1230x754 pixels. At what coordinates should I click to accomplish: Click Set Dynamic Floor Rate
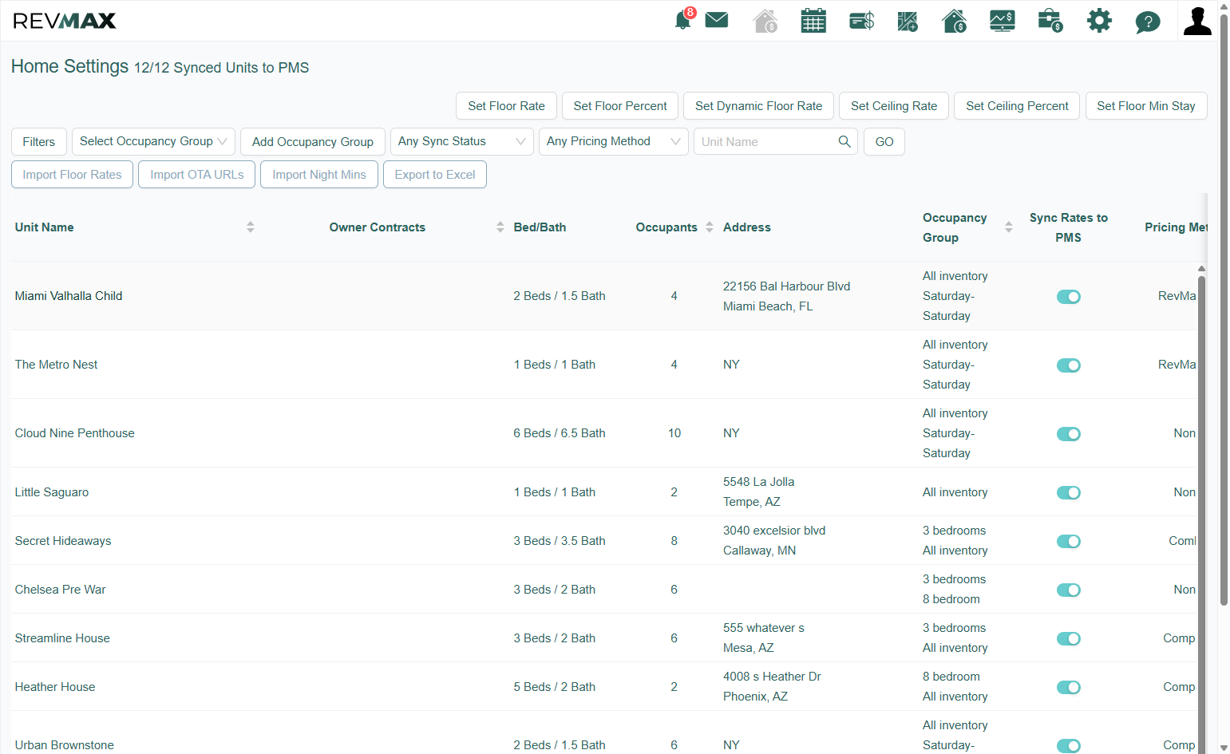tap(758, 106)
